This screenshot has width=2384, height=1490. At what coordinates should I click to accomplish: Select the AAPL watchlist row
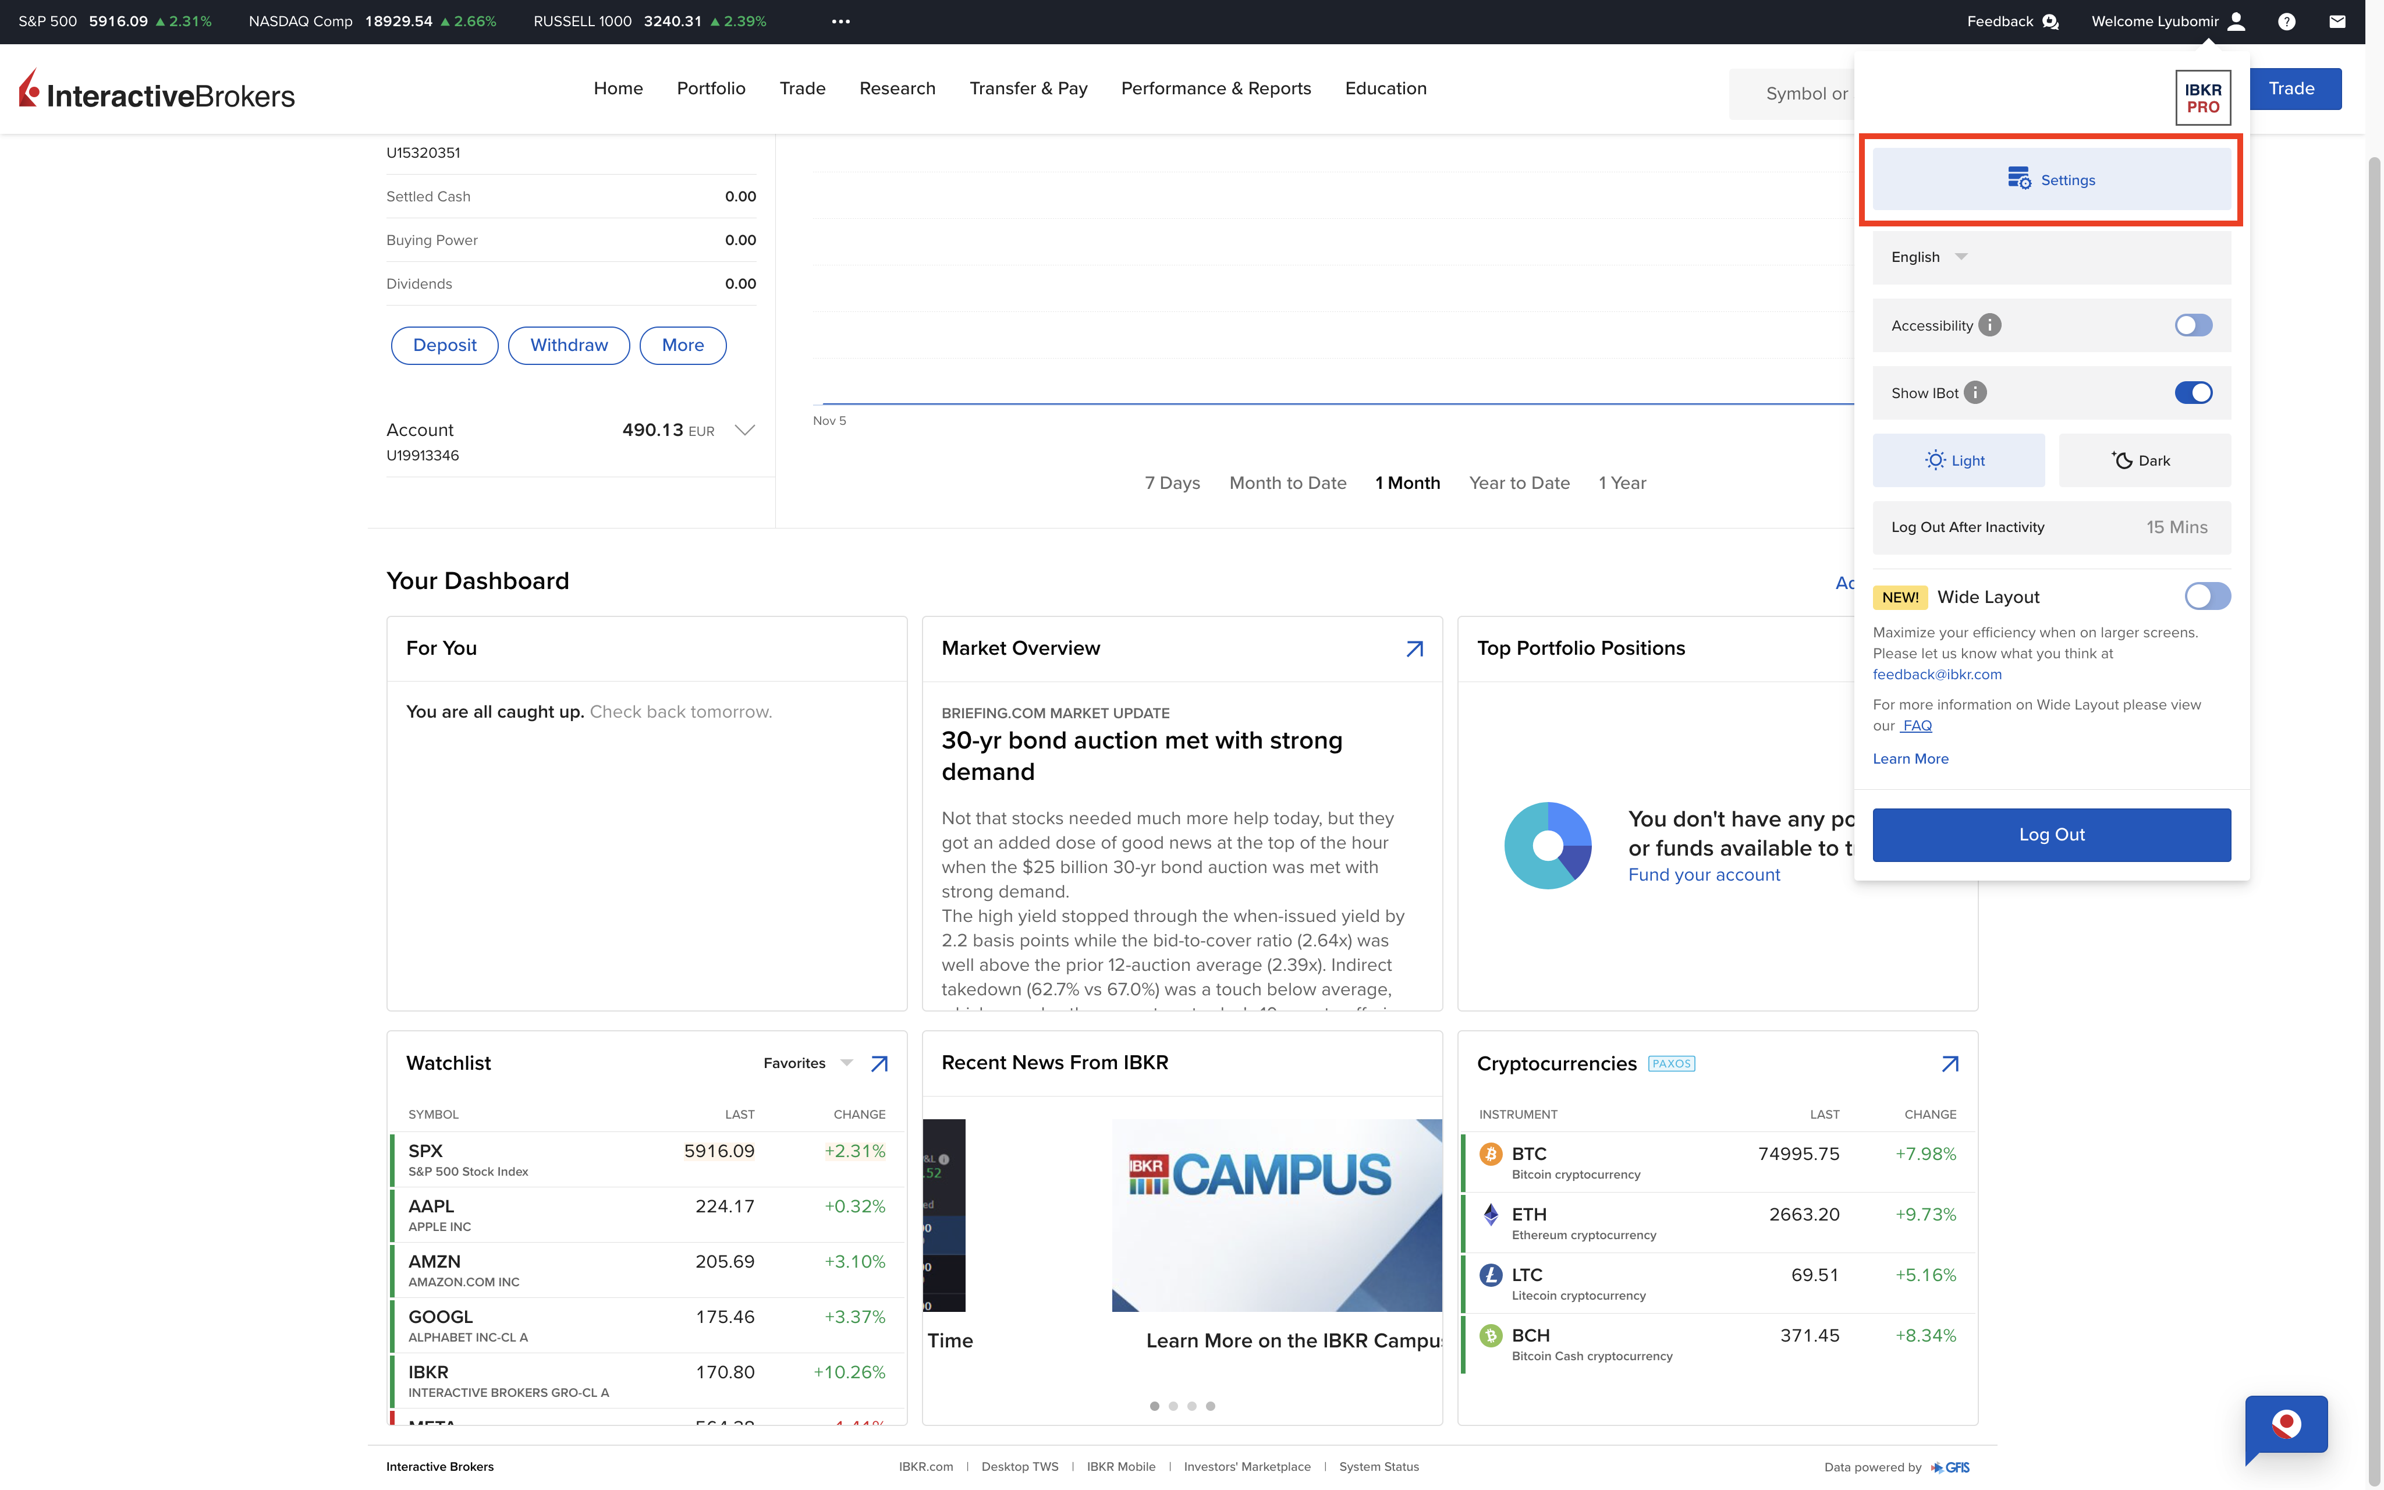pyautogui.click(x=646, y=1215)
